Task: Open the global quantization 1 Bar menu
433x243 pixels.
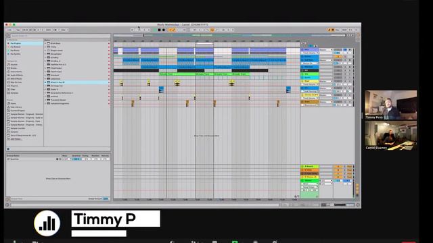Action: coord(64,30)
